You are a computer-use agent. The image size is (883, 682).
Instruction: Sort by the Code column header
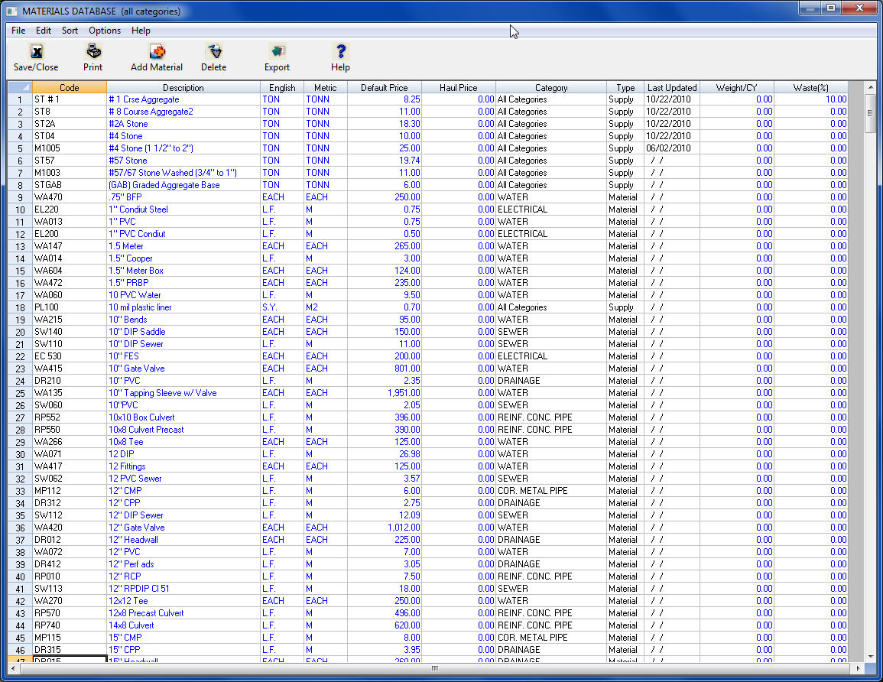coord(70,87)
